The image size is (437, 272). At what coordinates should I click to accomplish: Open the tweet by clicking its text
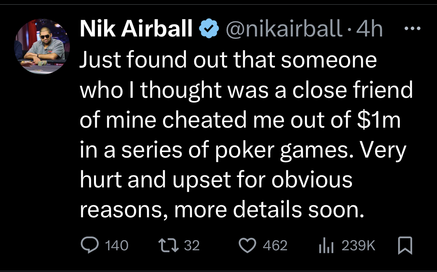point(246,135)
